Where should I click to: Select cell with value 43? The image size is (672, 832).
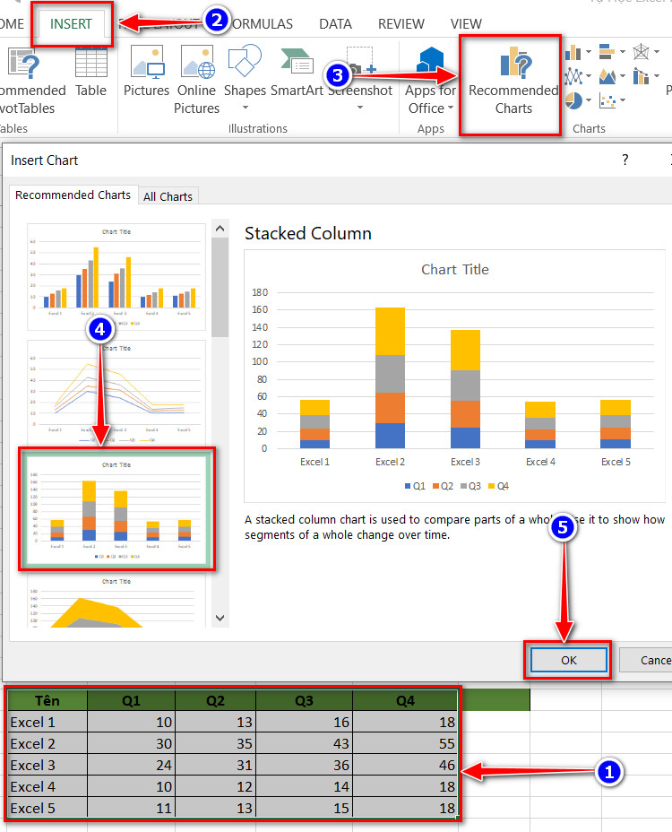coord(304,743)
